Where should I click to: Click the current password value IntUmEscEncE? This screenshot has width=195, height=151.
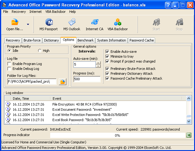[60, 129]
